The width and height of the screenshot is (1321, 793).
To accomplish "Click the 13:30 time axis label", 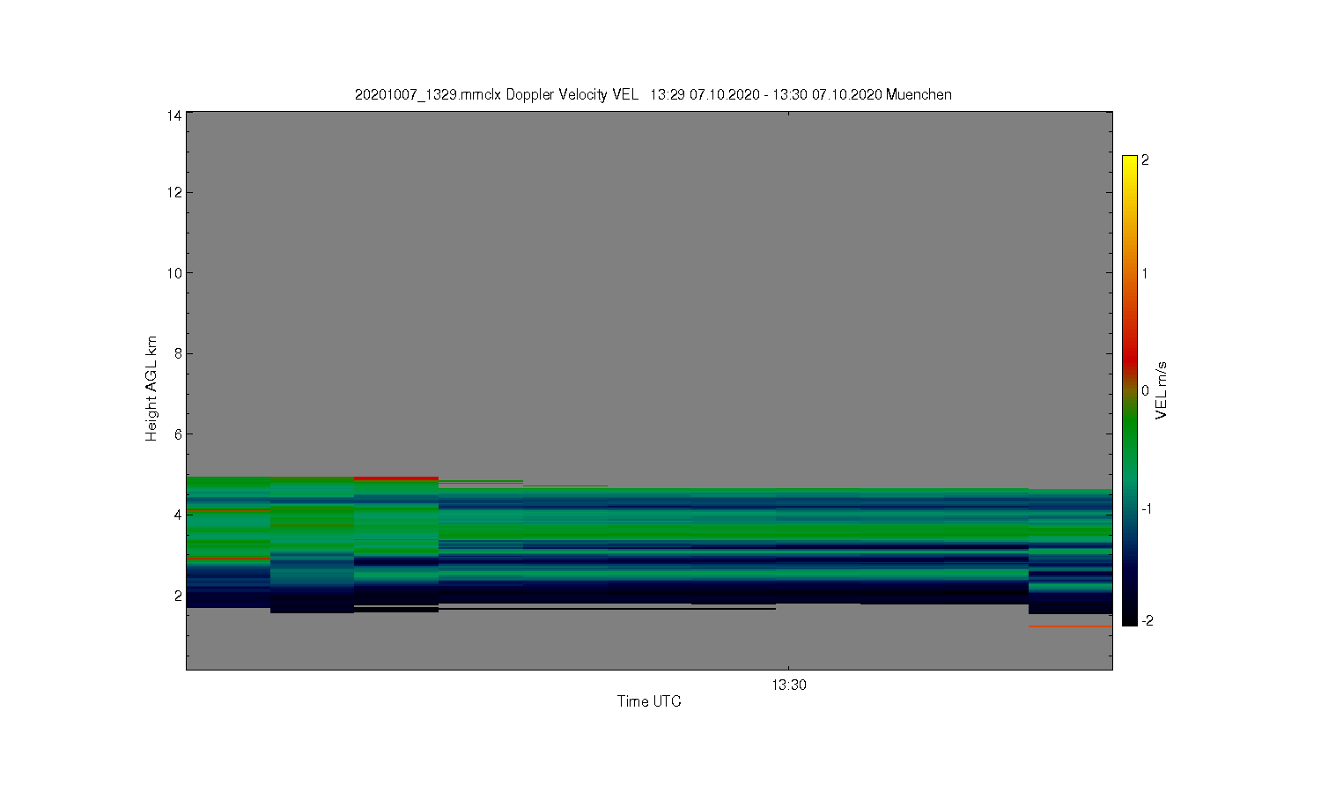I will tap(789, 685).
